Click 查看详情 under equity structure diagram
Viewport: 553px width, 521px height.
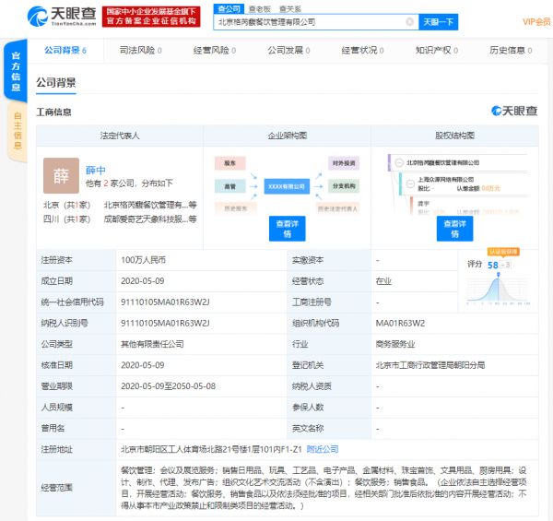[453, 228]
